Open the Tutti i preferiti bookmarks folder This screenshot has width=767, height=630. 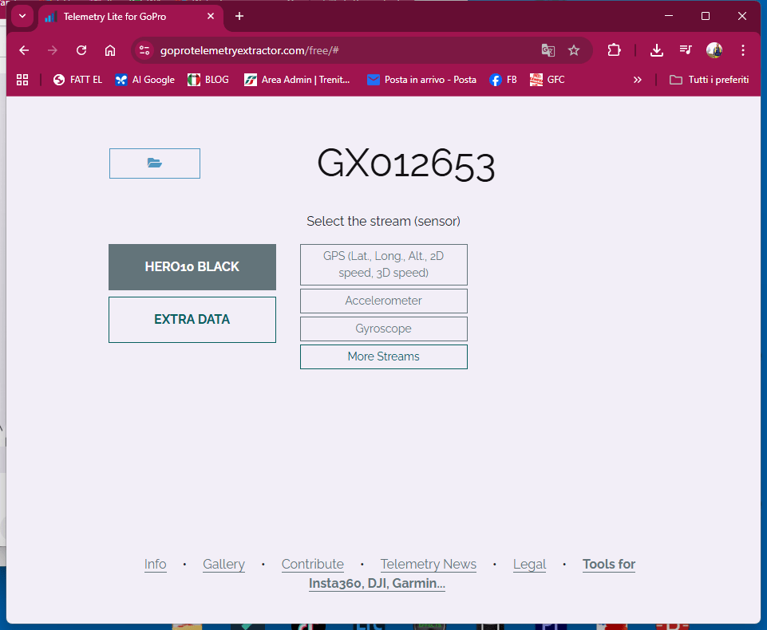tap(709, 80)
